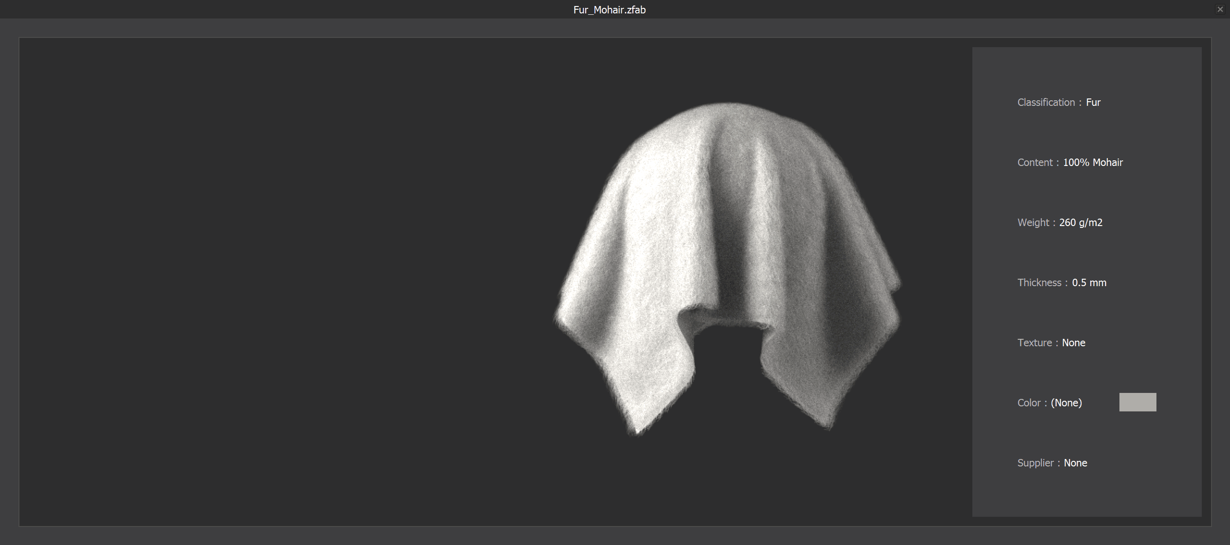1230x545 pixels.
Task: Click the Supplier value None
Action: [x=1075, y=463]
